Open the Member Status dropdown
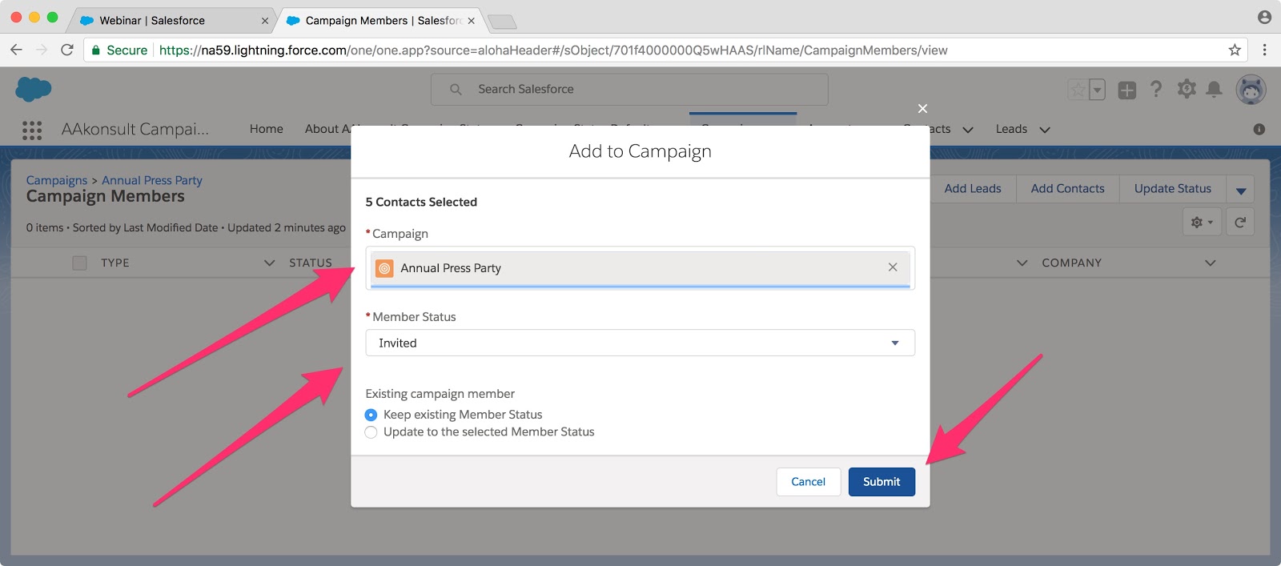1281x566 pixels. [x=640, y=343]
